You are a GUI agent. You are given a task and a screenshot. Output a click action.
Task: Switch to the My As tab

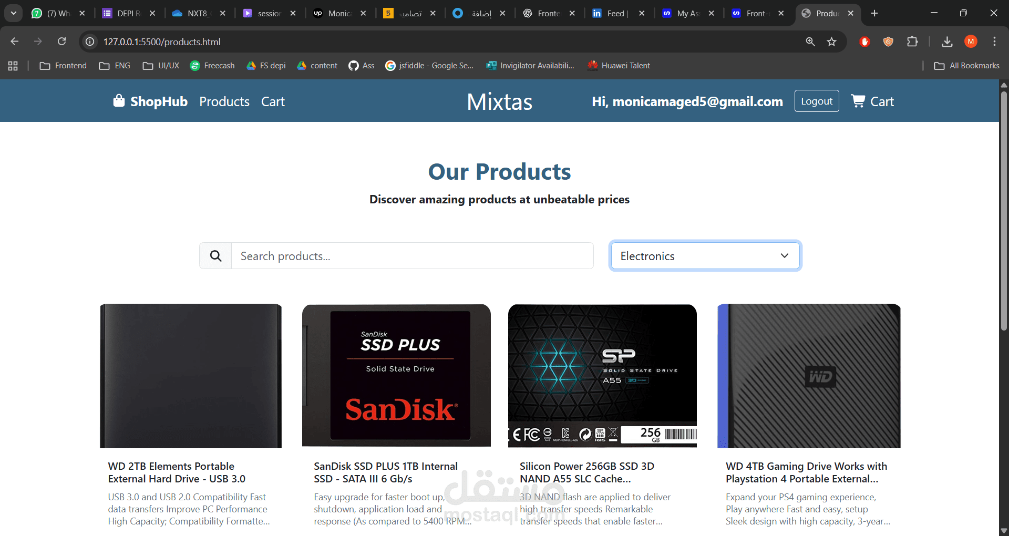[681, 13]
